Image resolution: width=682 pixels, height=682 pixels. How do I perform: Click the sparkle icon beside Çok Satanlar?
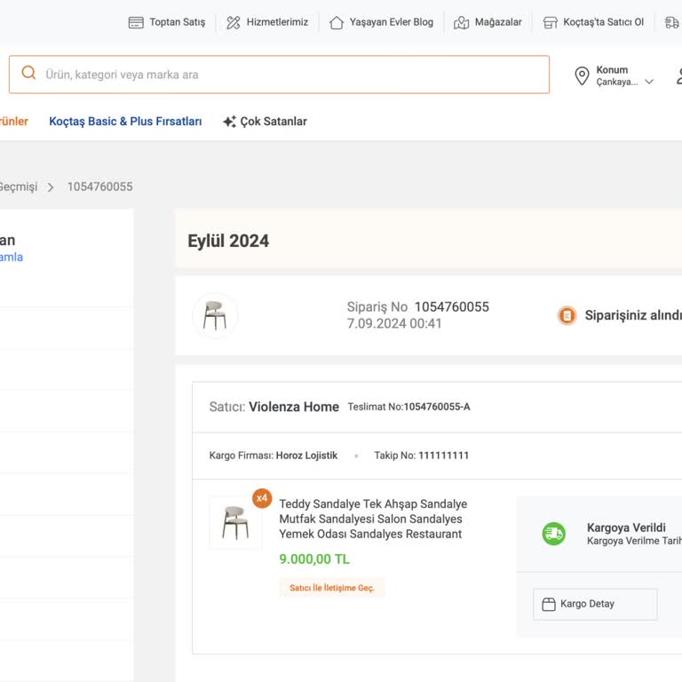coord(230,122)
